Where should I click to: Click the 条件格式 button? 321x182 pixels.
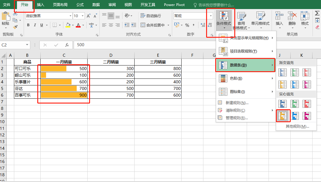coord(224,20)
